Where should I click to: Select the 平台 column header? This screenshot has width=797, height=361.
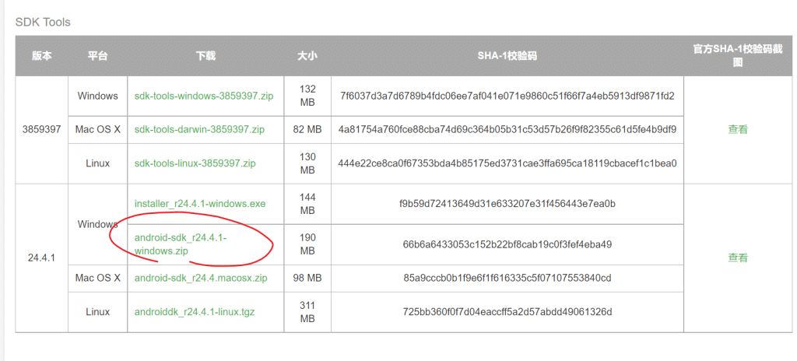coord(97,56)
